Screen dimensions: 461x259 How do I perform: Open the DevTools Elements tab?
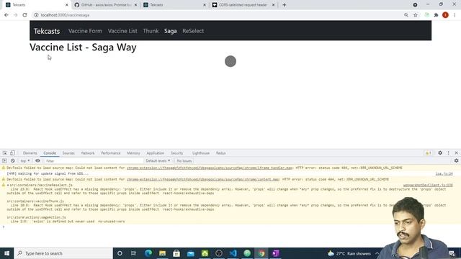30,153
